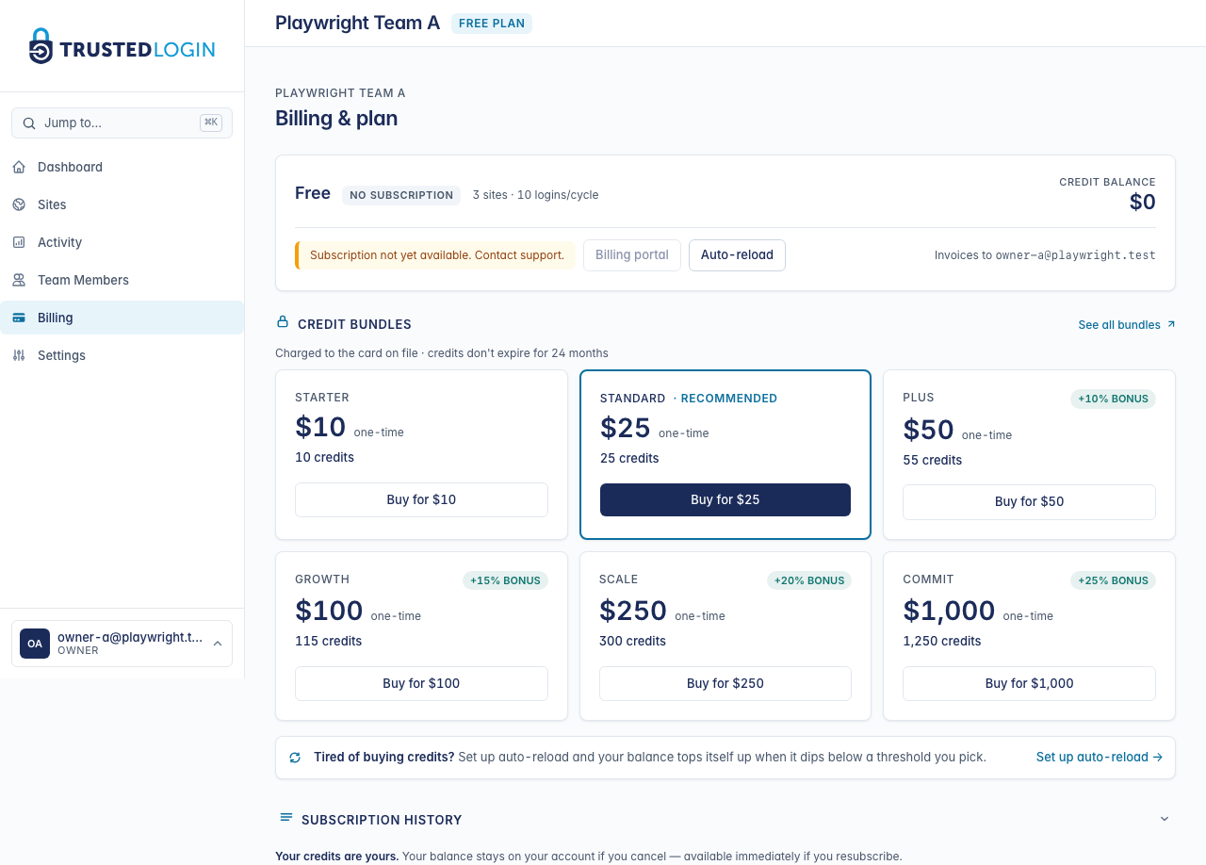Click the Set up auto-reload link

point(1092,757)
